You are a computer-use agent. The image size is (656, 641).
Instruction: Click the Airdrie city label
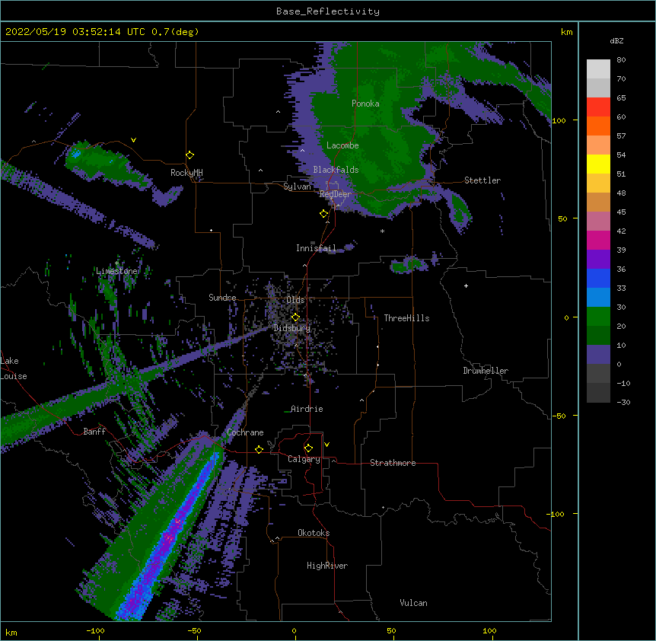click(x=307, y=409)
